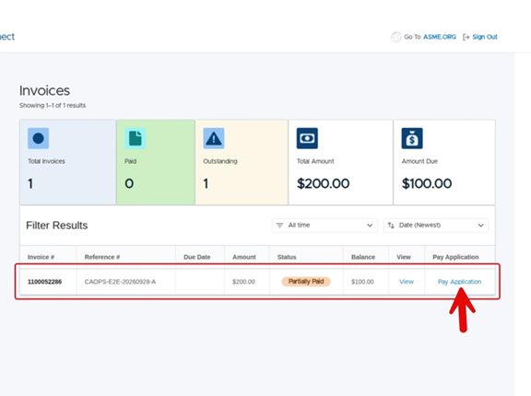Click the Due Date column header

pos(197,257)
